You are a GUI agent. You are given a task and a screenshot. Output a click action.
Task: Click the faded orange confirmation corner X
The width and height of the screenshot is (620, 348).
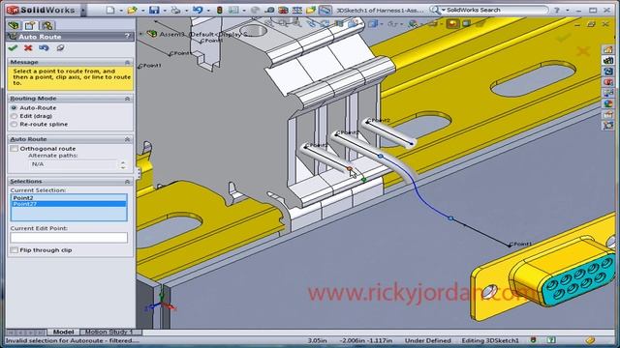point(583,51)
